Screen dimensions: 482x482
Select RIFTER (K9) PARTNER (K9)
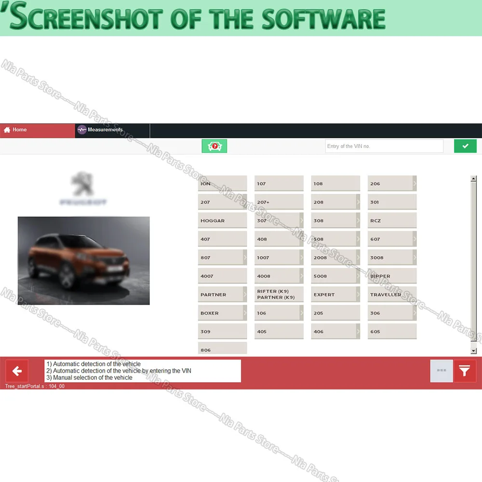[279, 294]
